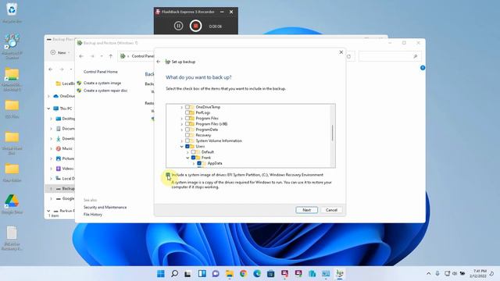Open File Explorer from the taskbar
The height and width of the screenshot is (281, 500).
tap(229, 273)
